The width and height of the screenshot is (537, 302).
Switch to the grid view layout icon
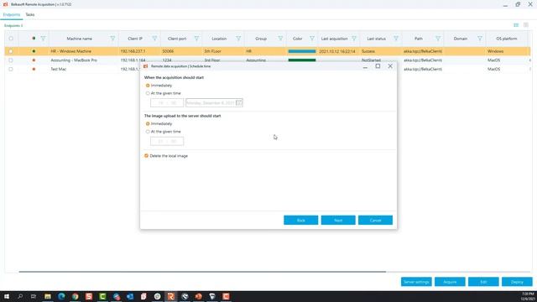tap(526, 25)
